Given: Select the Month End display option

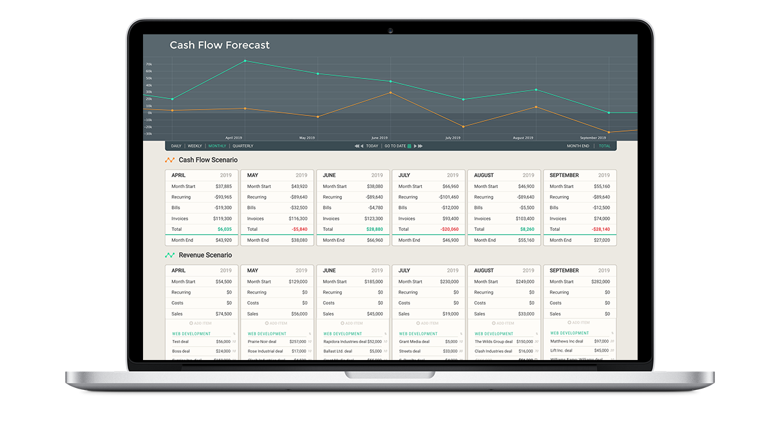Looking at the screenshot, I should tap(578, 146).
